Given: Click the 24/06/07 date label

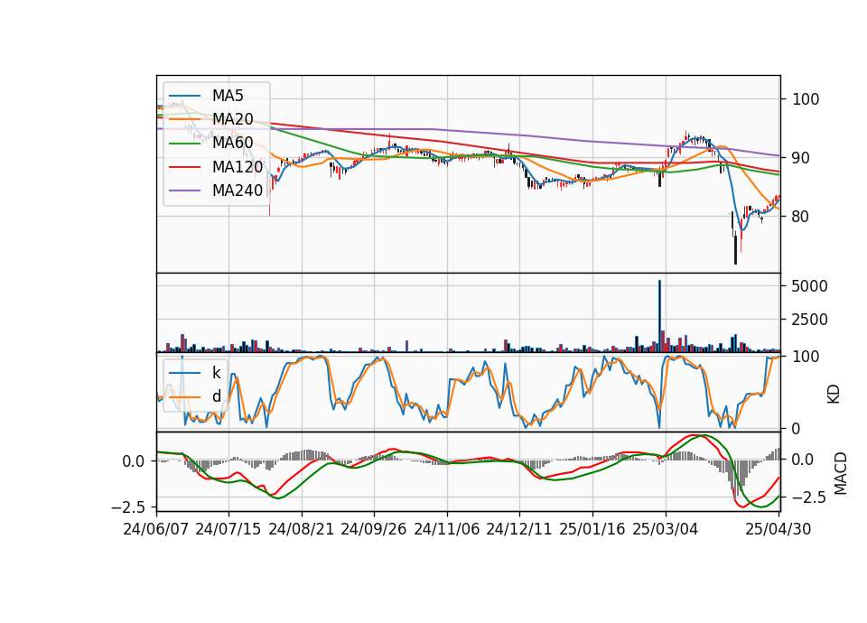Looking at the screenshot, I should pos(155,529).
